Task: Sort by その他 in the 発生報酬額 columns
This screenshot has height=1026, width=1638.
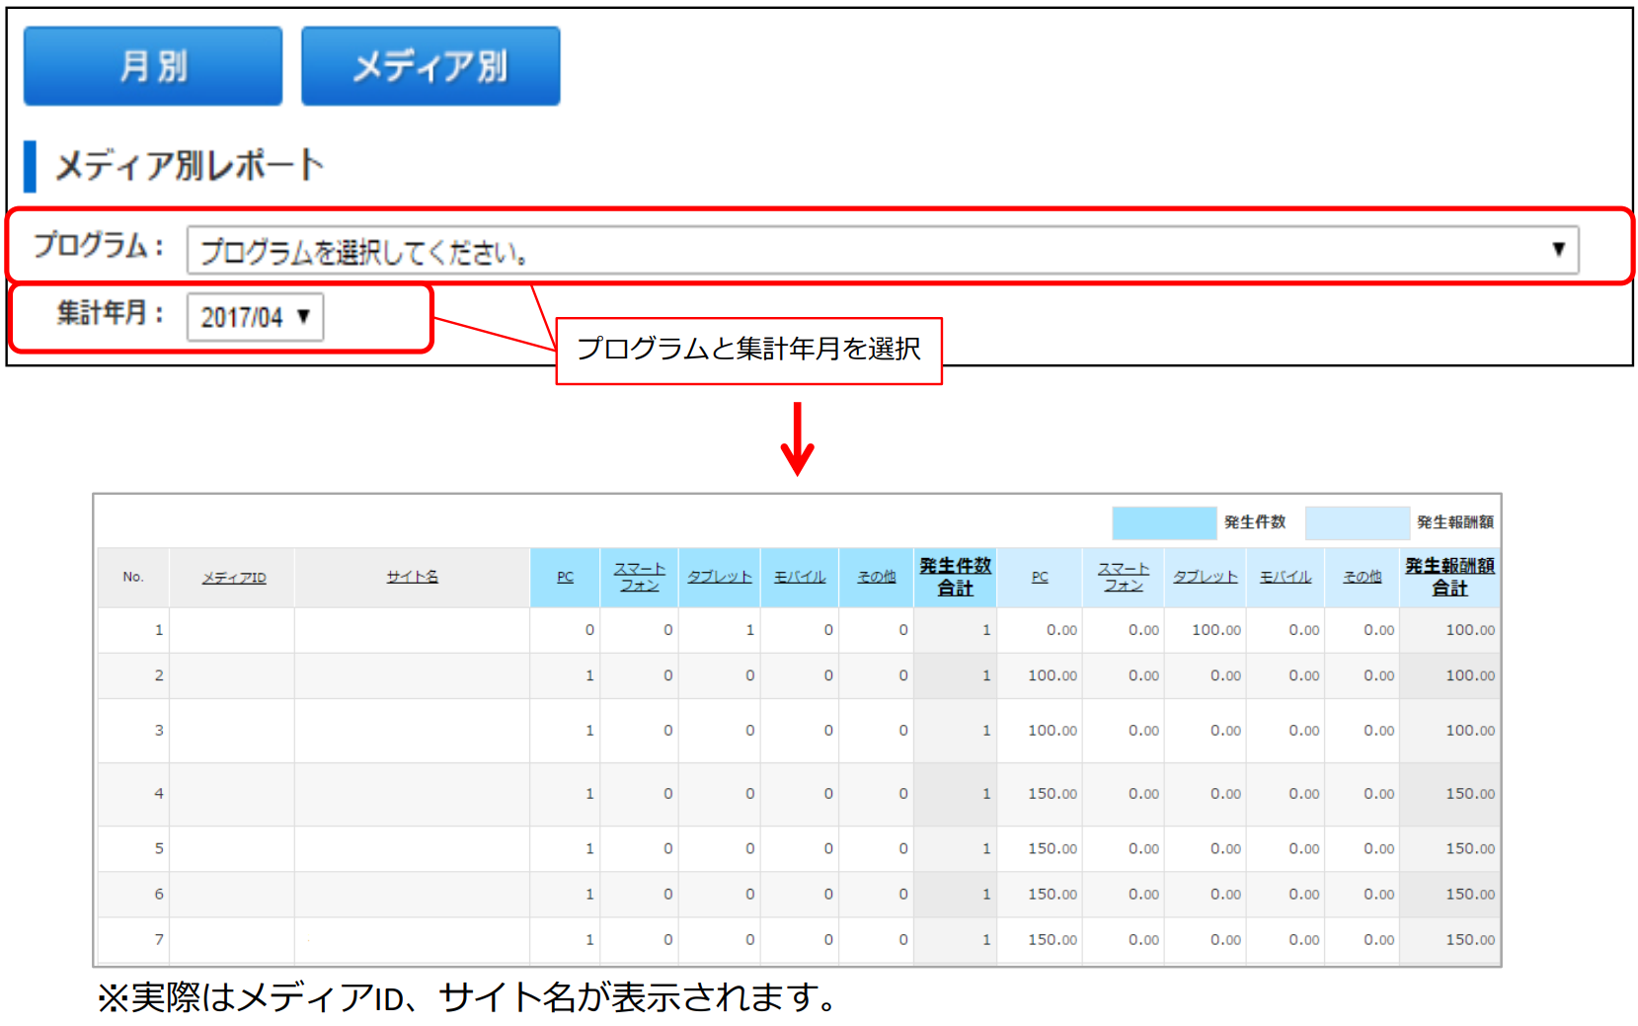Action: pos(1363,577)
